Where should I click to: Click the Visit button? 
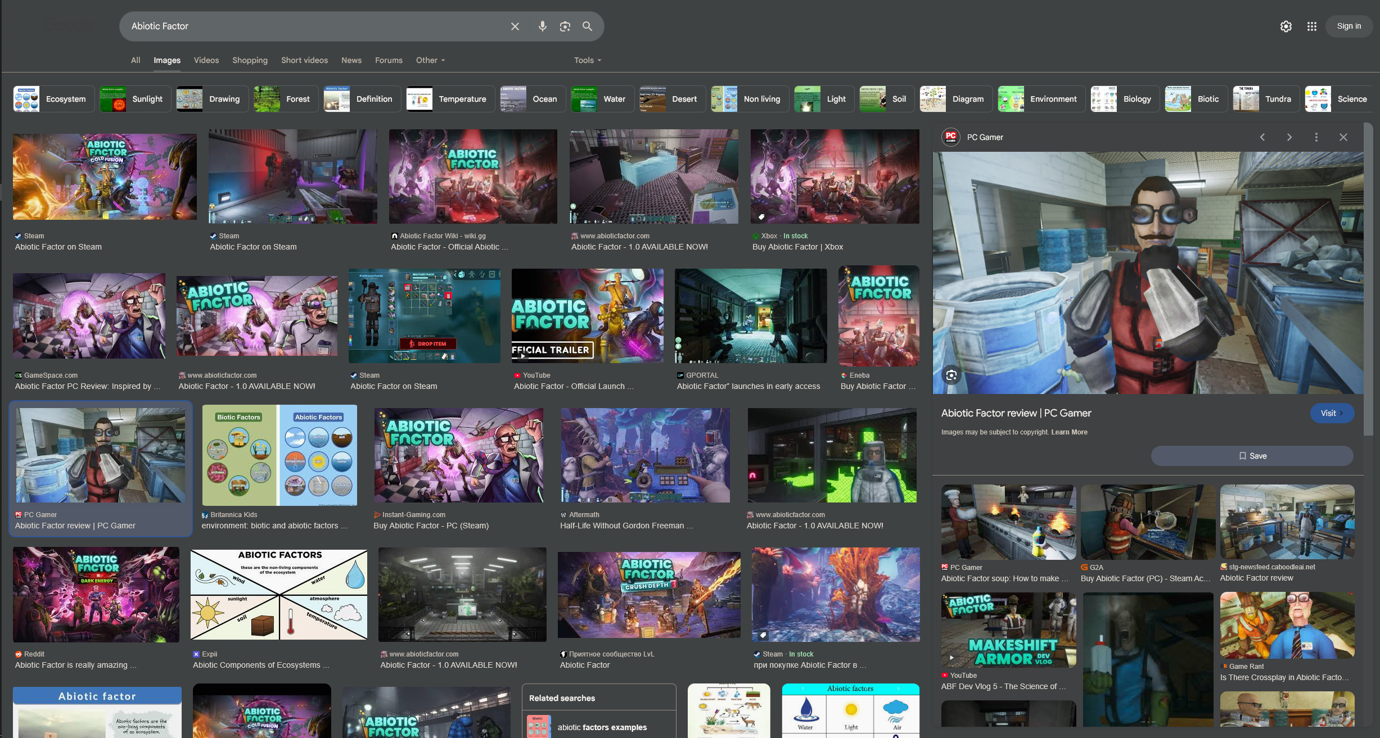(1332, 413)
